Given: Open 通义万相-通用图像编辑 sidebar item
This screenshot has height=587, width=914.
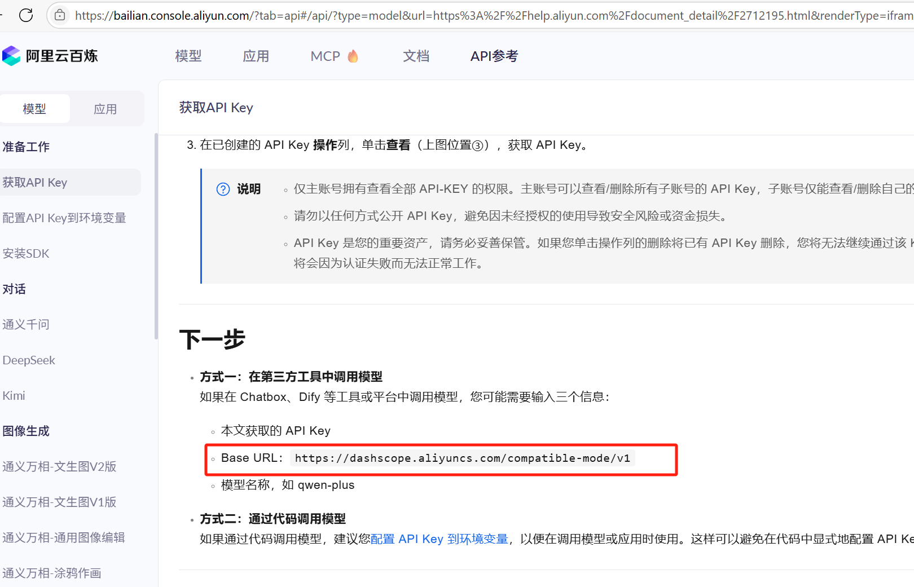Looking at the screenshot, I should click(x=64, y=537).
